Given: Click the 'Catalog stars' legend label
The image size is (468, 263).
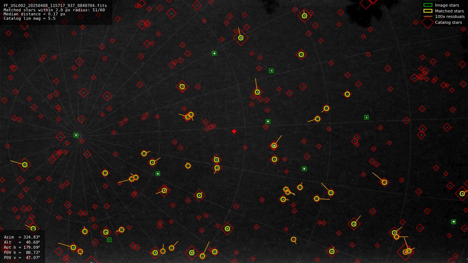Looking at the screenshot, I should [448, 22].
